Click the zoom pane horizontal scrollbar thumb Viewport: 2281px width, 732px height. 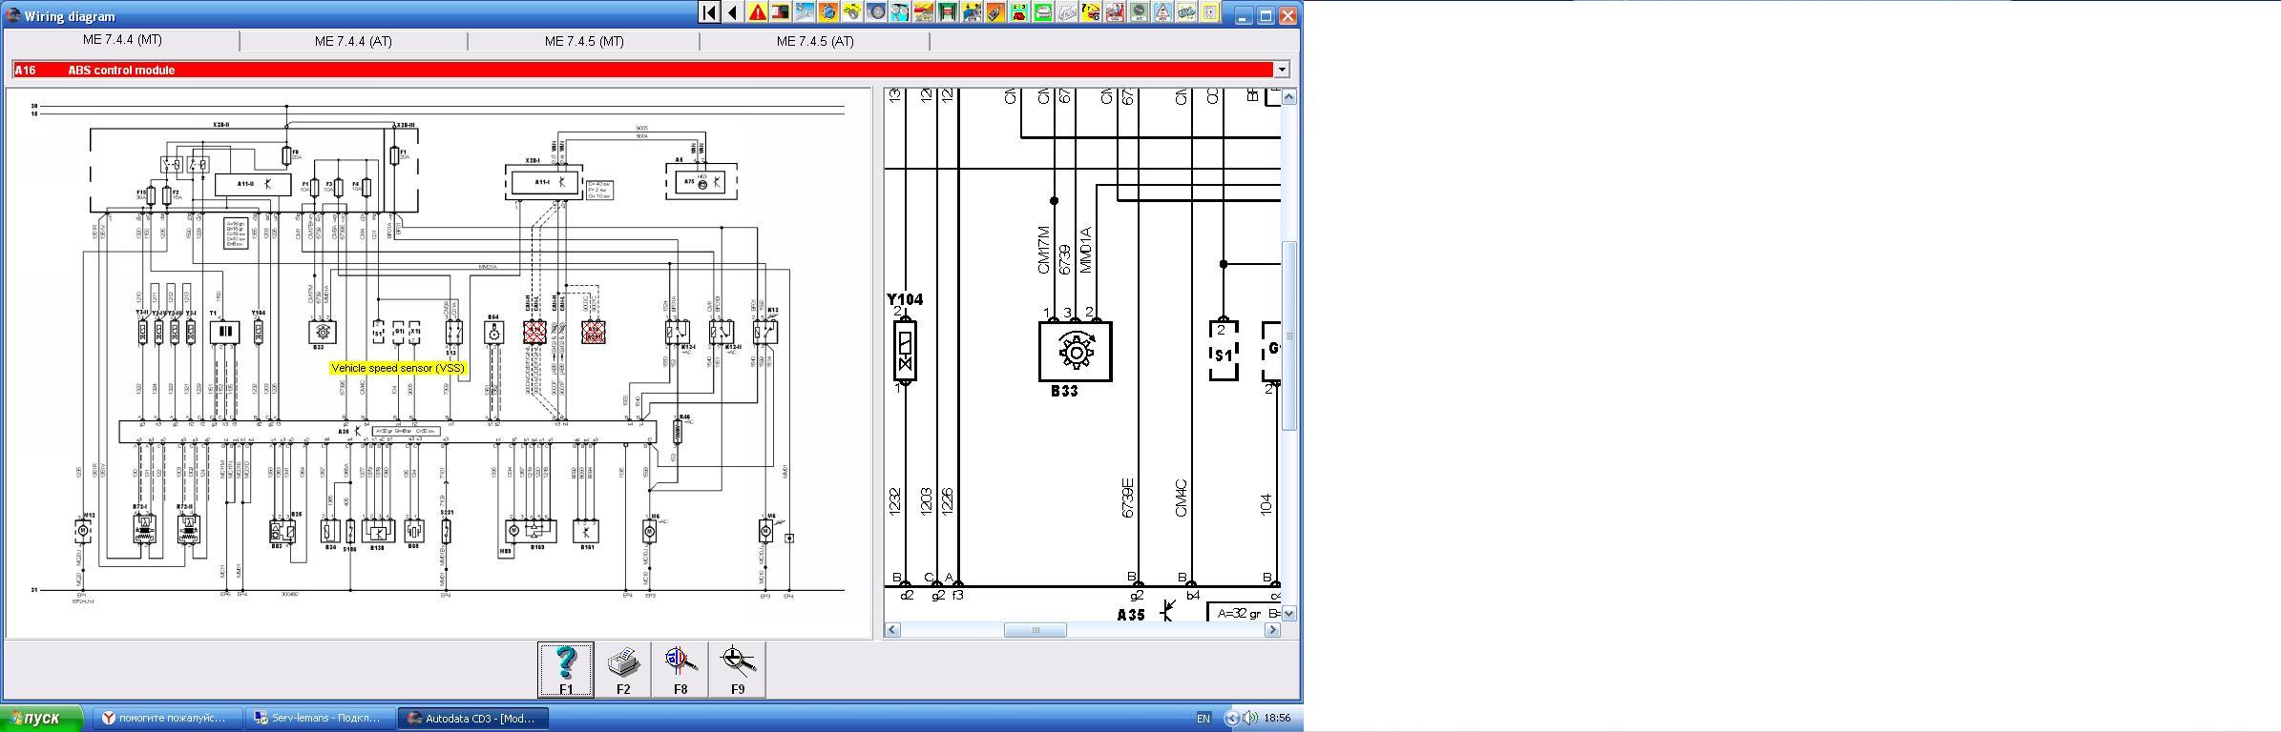coord(1035,630)
